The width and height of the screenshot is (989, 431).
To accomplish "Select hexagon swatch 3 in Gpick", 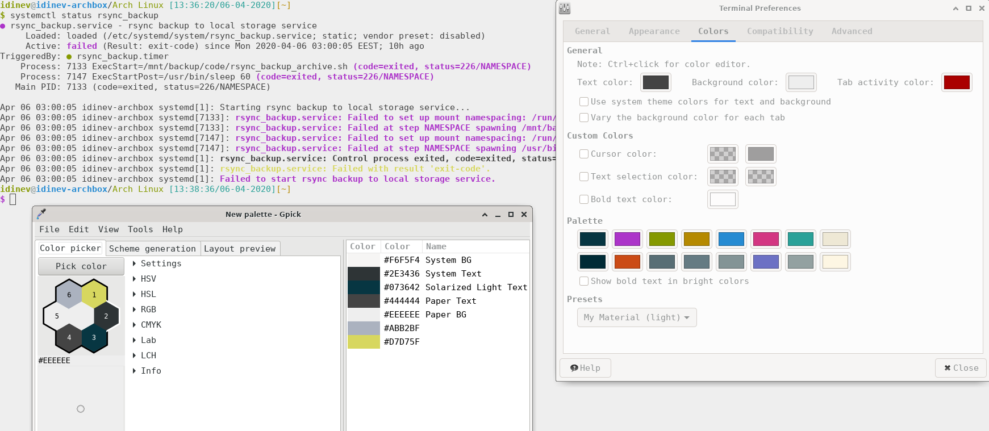I will point(94,337).
